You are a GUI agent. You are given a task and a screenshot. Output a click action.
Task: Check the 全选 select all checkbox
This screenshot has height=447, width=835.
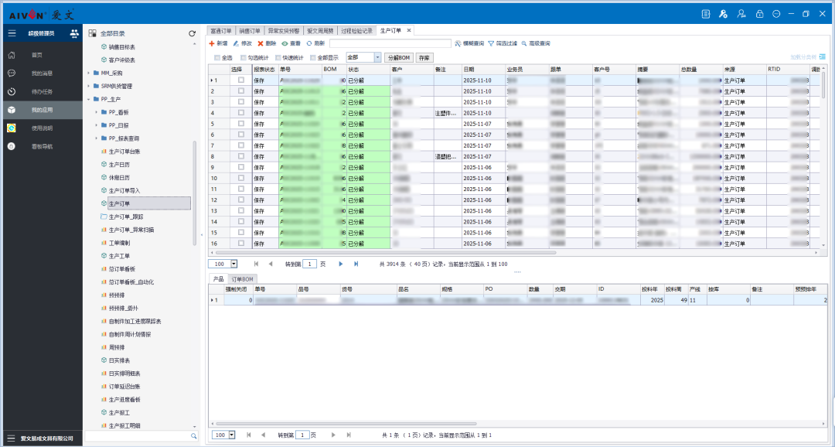pos(216,57)
